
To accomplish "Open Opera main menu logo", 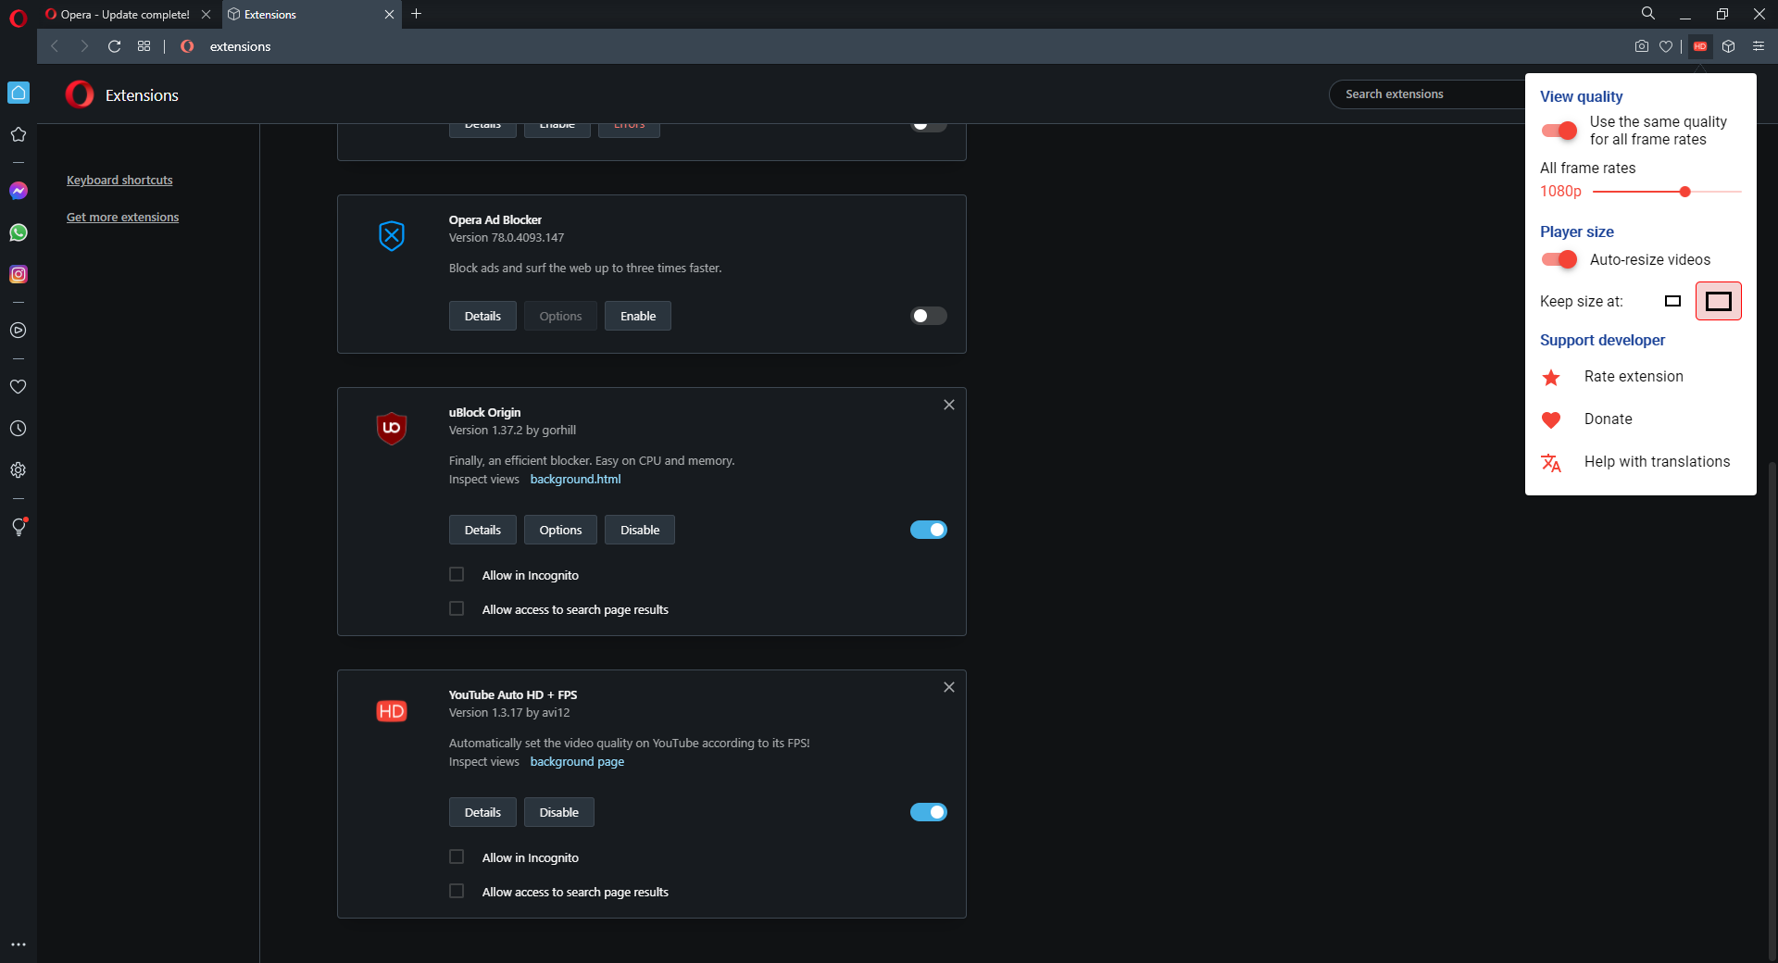I will point(18,18).
